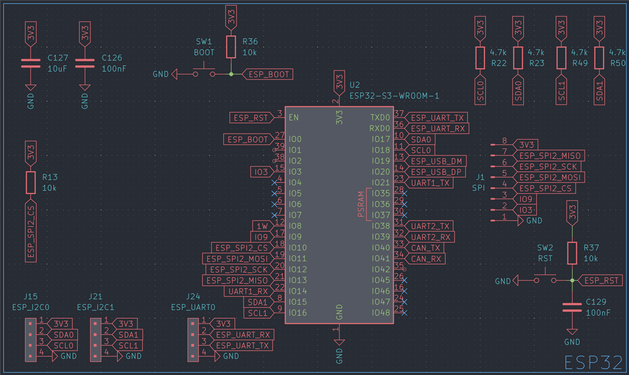
Task: Select the R36 resistor symbol
Action: tap(231, 47)
